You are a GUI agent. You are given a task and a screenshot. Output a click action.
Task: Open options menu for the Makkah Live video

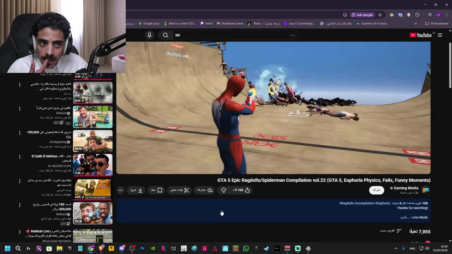(20, 232)
